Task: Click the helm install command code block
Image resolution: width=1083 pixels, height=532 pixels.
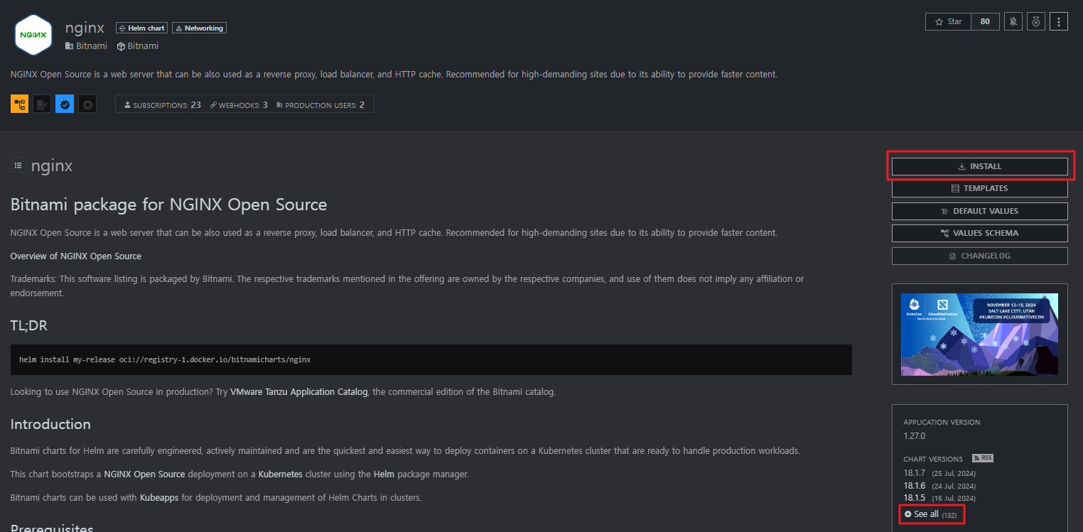Action: tap(431, 359)
